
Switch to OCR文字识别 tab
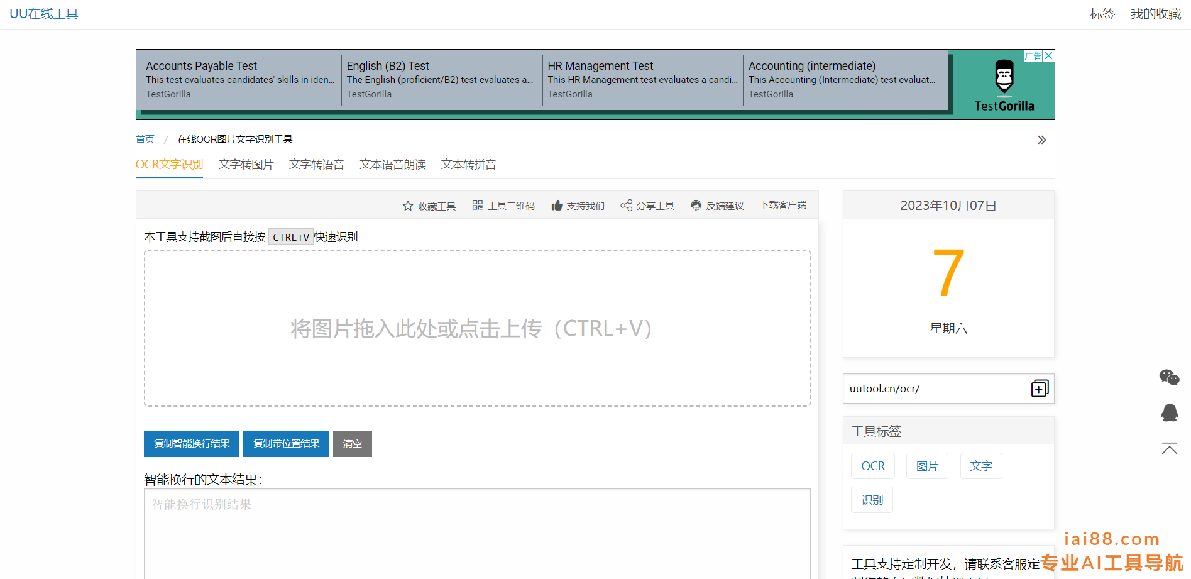[x=169, y=165]
